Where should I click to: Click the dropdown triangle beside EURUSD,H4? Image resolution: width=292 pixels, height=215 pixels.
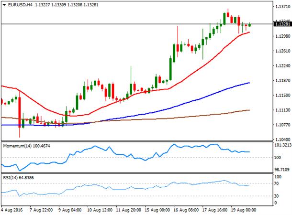coord(4,5)
